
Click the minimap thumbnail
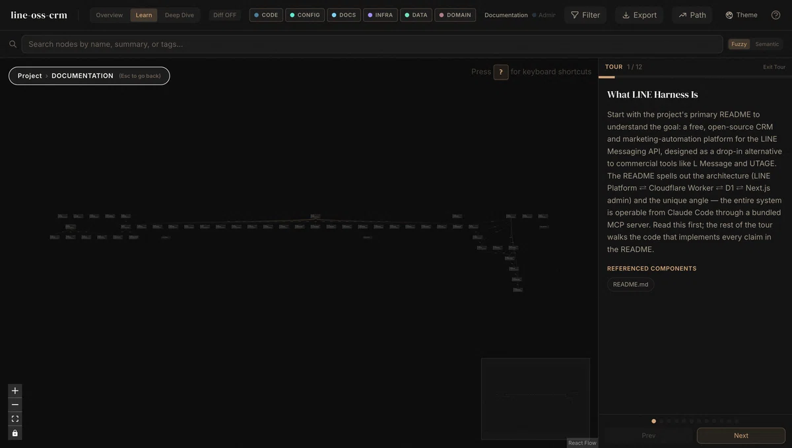pyautogui.click(x=535, y=399)
